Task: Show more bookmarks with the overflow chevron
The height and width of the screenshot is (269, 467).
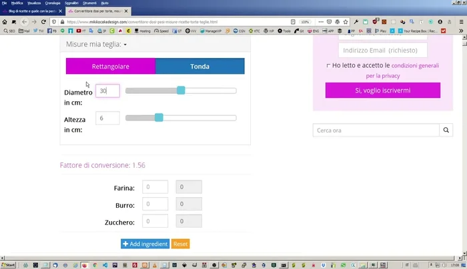Action: click(x=461, y=31)
